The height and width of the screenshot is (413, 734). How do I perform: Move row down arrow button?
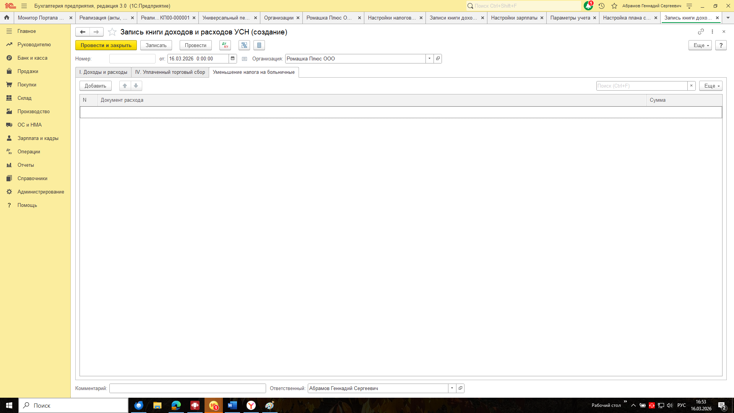(136, 86)
